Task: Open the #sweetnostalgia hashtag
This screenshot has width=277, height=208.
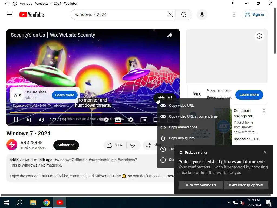Action: (103, 160)
